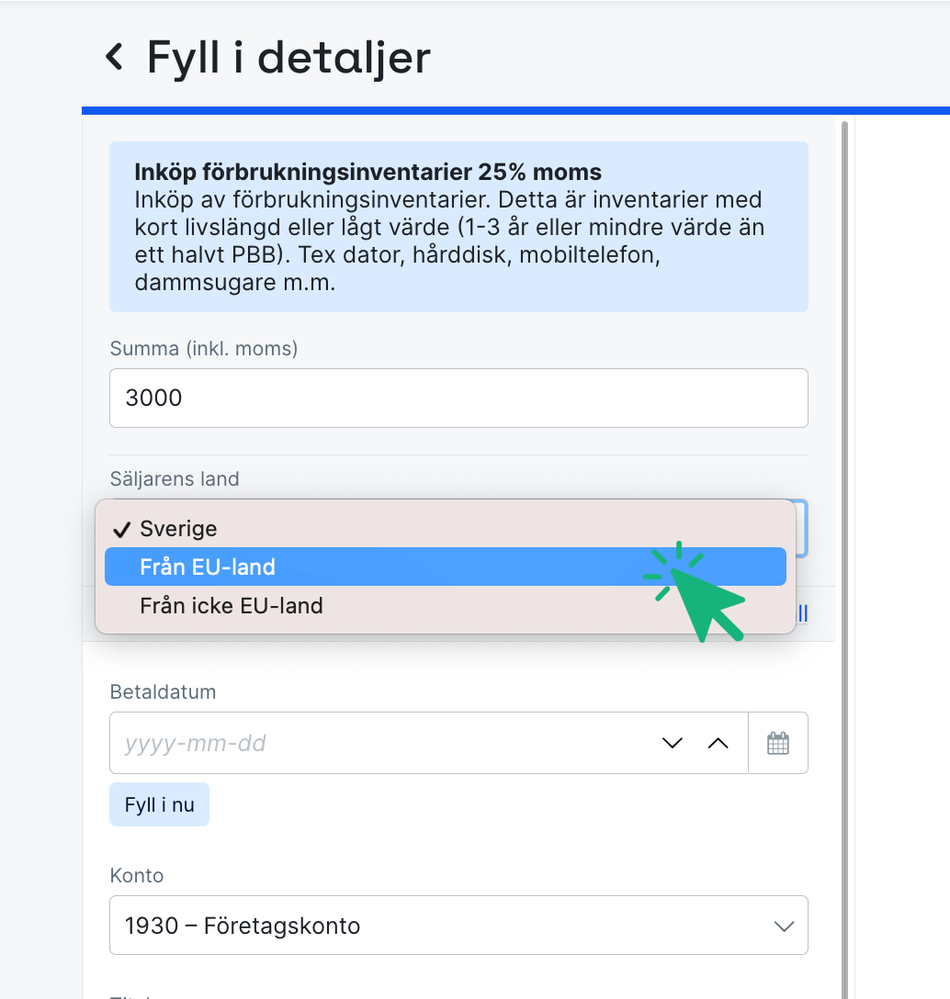Navigate back using the left arrow icon

114,57
